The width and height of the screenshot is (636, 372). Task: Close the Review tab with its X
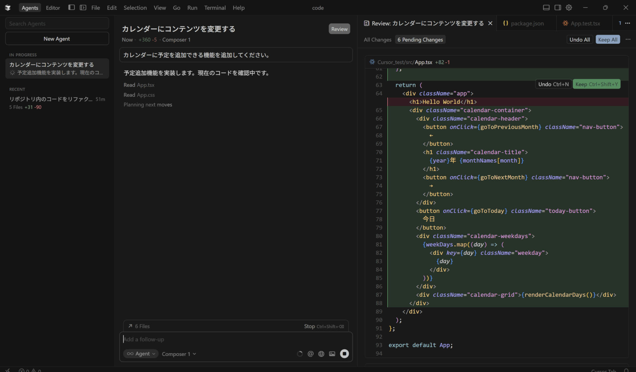490,23
